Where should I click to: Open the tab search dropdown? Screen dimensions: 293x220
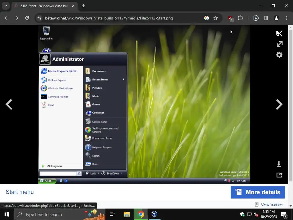(x=6, y=6)
